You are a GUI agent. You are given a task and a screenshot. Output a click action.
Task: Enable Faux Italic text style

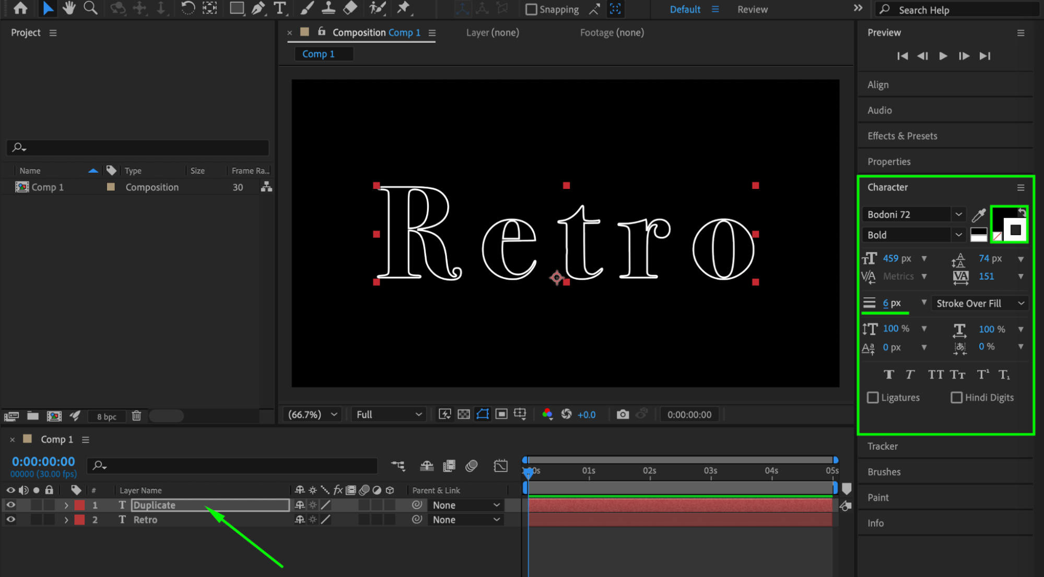pos(910,374)
